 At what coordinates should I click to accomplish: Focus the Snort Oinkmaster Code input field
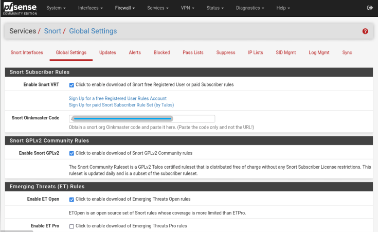[142, 119]
